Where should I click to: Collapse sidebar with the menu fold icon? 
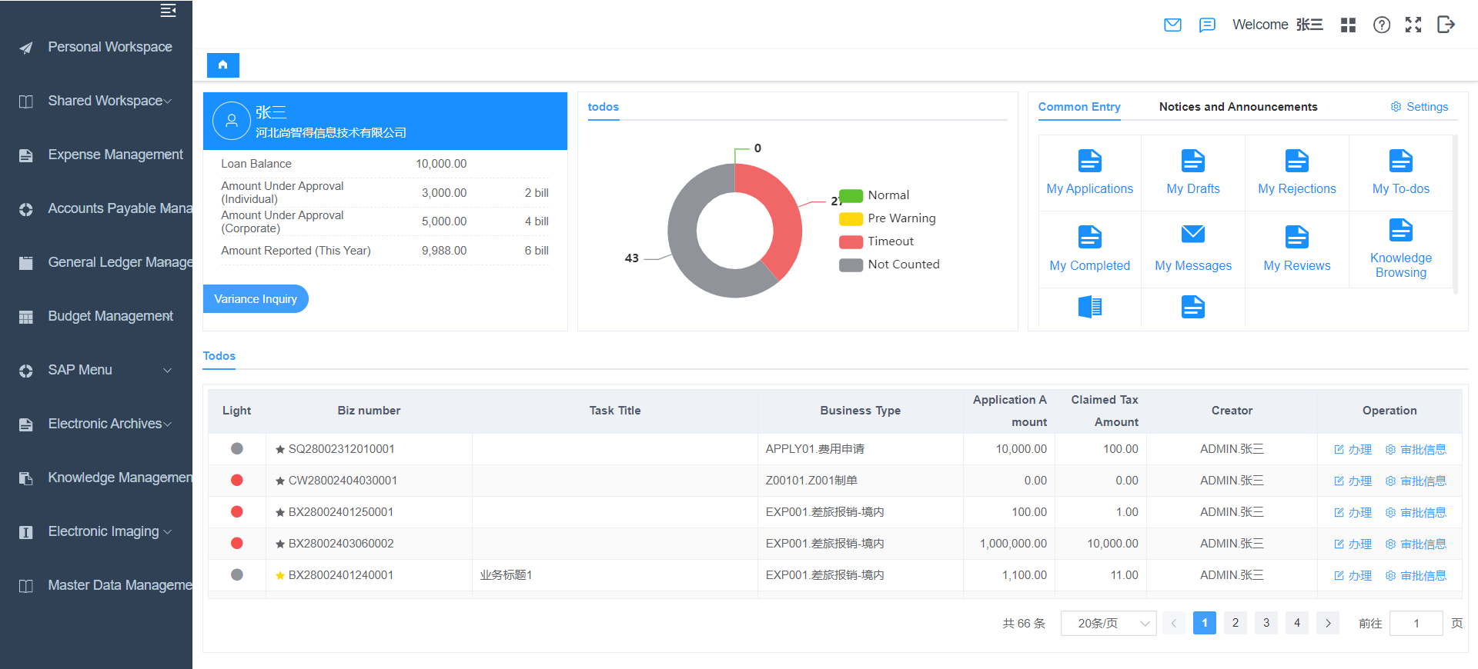tap(168, 10)
